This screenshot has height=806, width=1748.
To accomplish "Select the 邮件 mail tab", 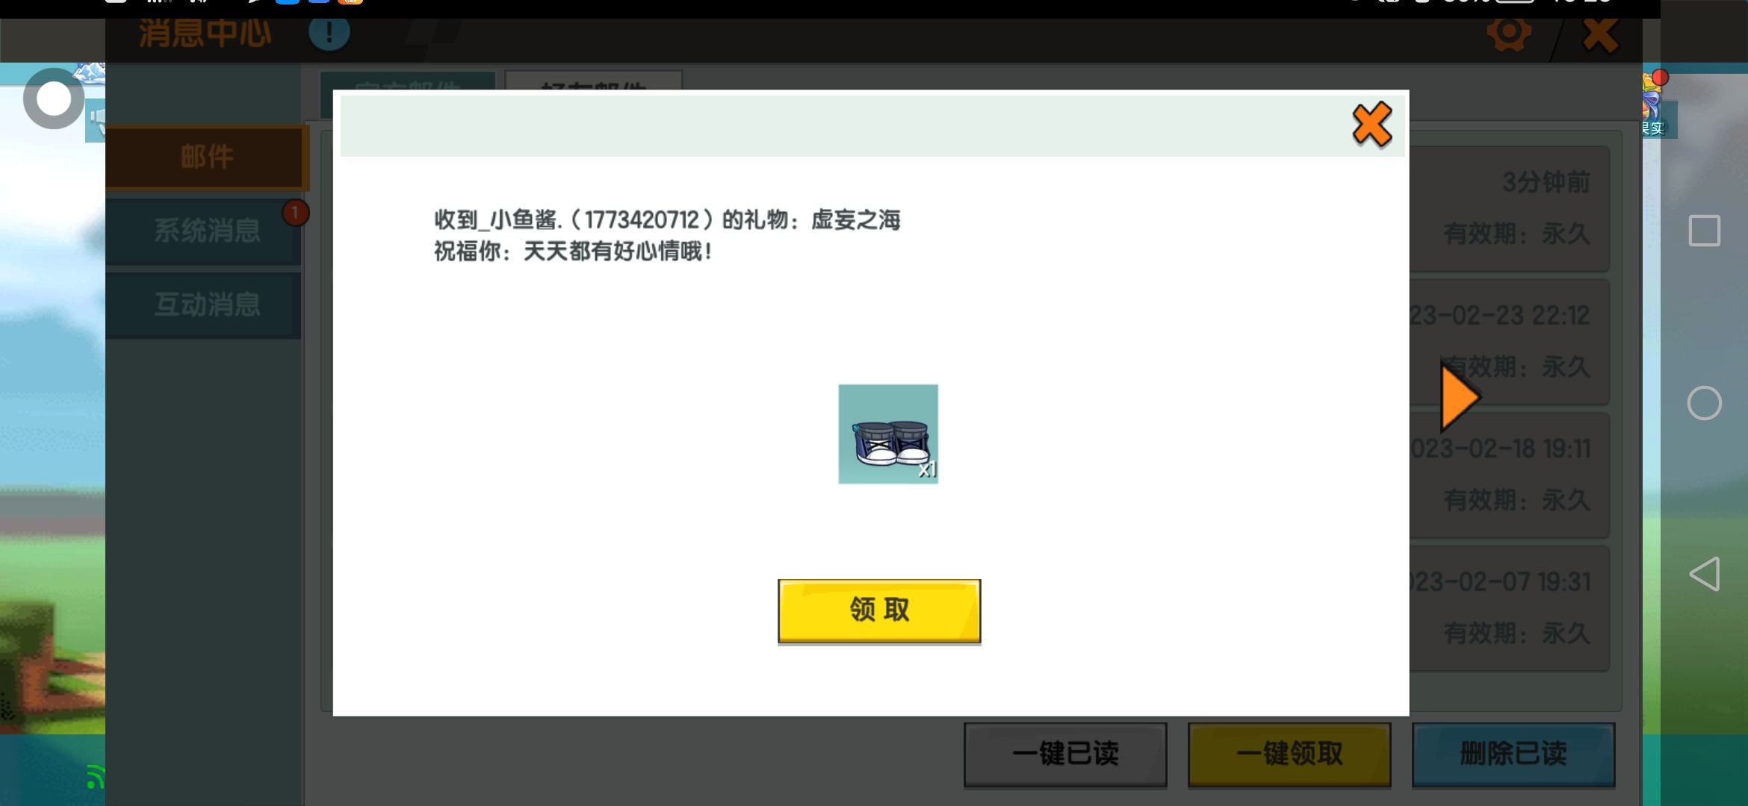I will coord(206,157).
